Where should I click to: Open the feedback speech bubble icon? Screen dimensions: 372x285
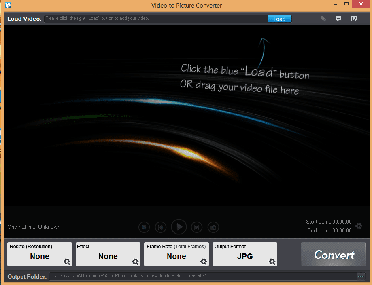(x=338, y=19)
